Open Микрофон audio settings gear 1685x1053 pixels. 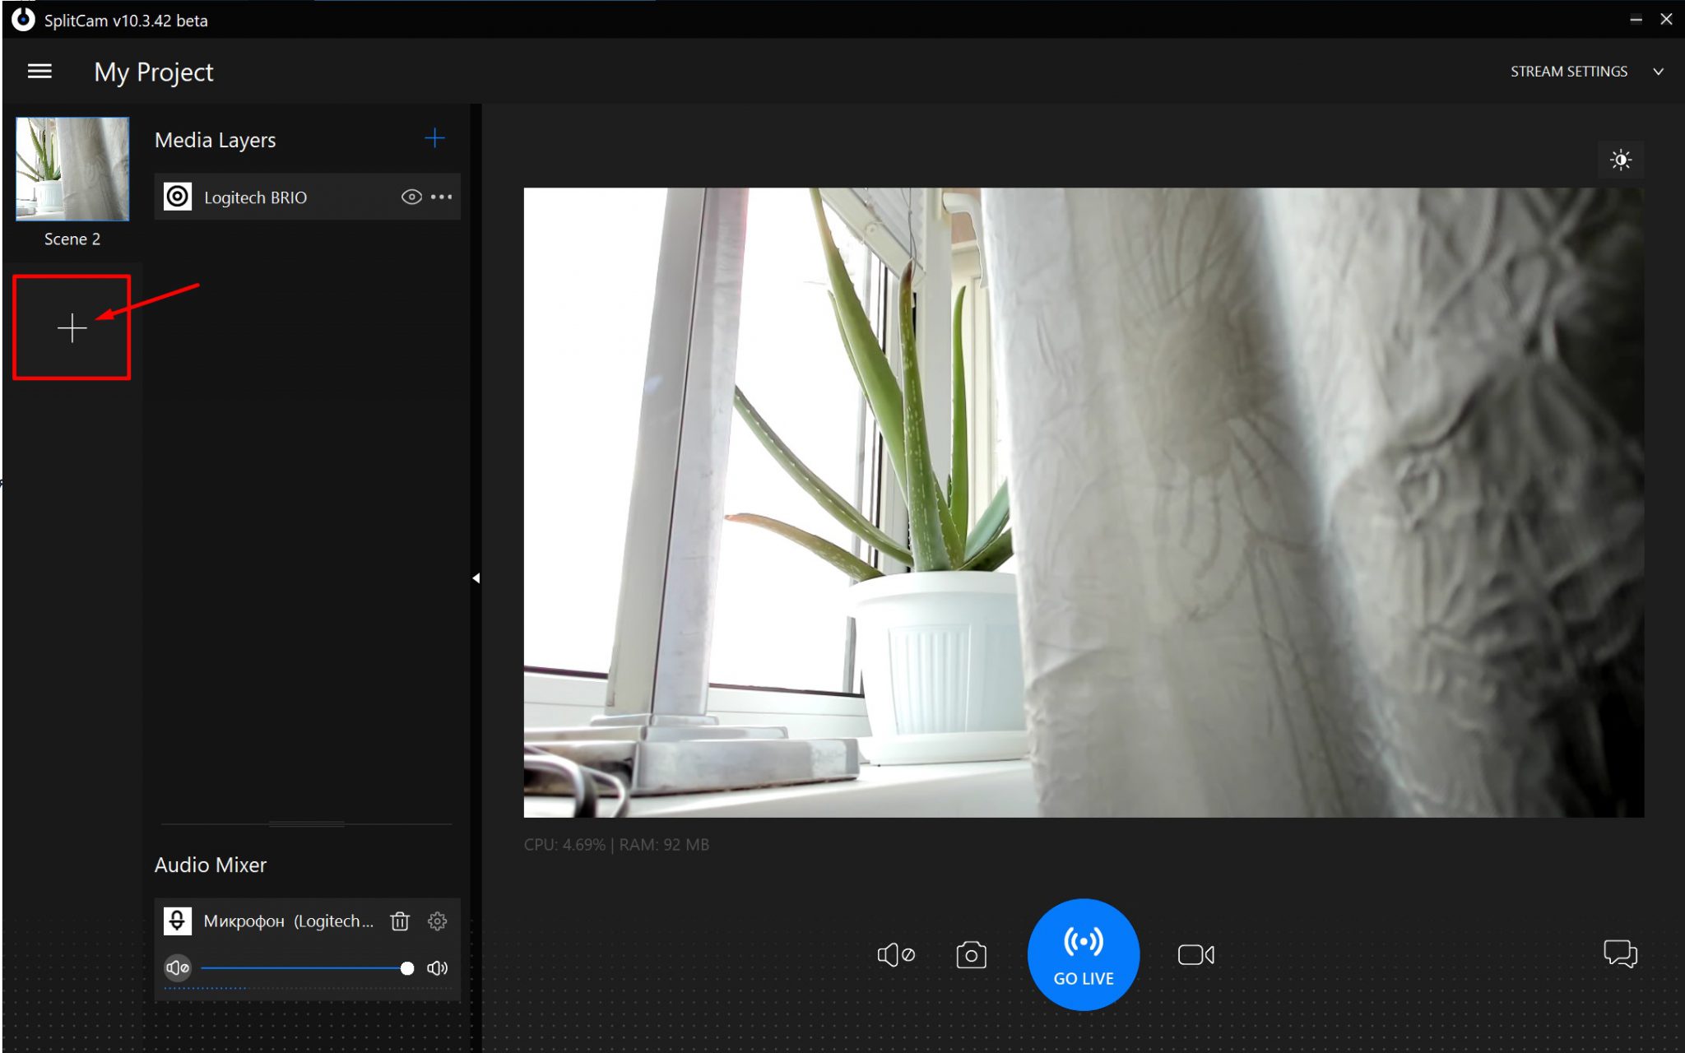(438, 921)
